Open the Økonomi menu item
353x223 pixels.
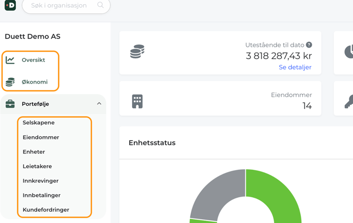coord(34,82)
